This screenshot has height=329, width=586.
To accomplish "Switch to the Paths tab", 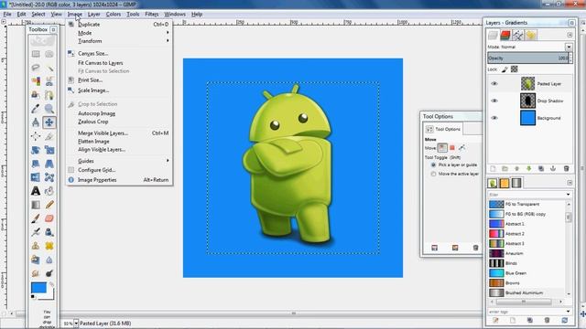I will (x=518, y=35).
